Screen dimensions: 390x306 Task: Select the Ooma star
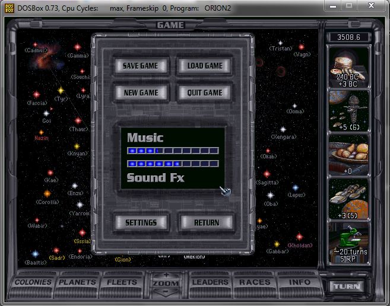point(294,106)
